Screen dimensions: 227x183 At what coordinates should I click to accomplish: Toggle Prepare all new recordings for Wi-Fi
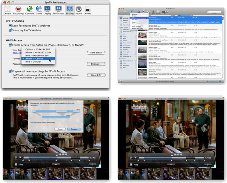click(x=10, y=71)
